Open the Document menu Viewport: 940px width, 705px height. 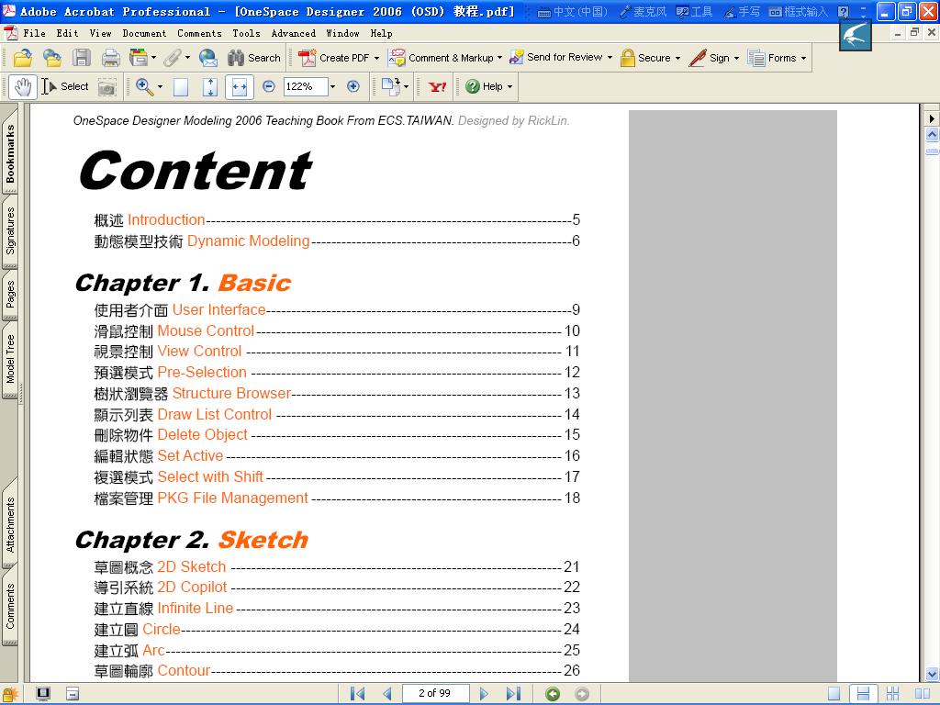[x=144, y=34]
